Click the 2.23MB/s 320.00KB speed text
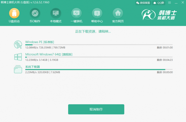 pyautogui.click(x=43, y=72)
